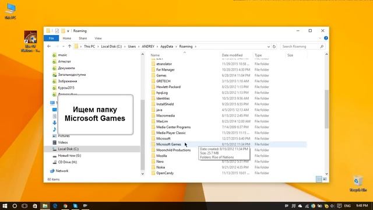
Task: Open Skype from taskbar
Action: (75, 206)
